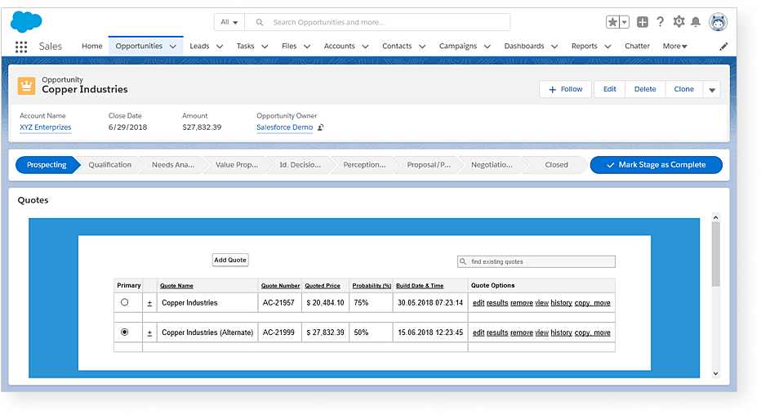Click the magnifier icon in global search
The image size is (761, 415).
(x=259, y=22)
